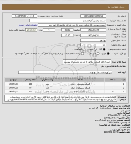
Task: Click the general description field about گسکت
Action: (x=87, y=62)
